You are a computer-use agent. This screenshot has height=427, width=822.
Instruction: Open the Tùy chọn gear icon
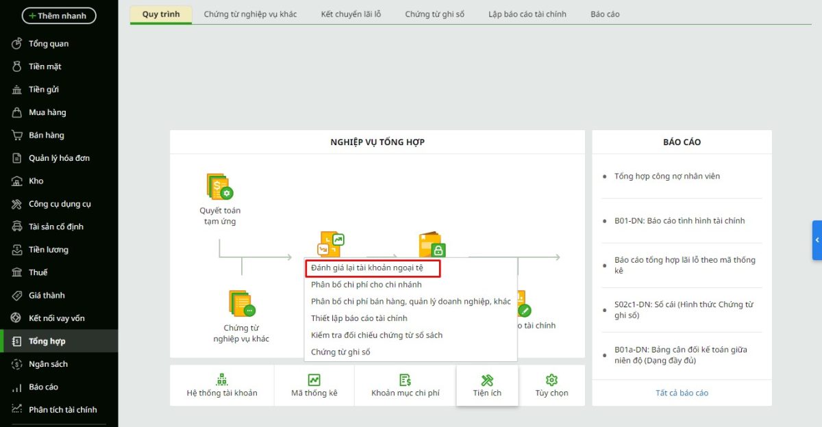551,380
